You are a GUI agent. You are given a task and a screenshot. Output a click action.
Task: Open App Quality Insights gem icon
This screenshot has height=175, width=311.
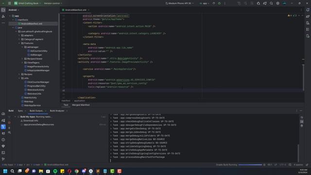3,146
